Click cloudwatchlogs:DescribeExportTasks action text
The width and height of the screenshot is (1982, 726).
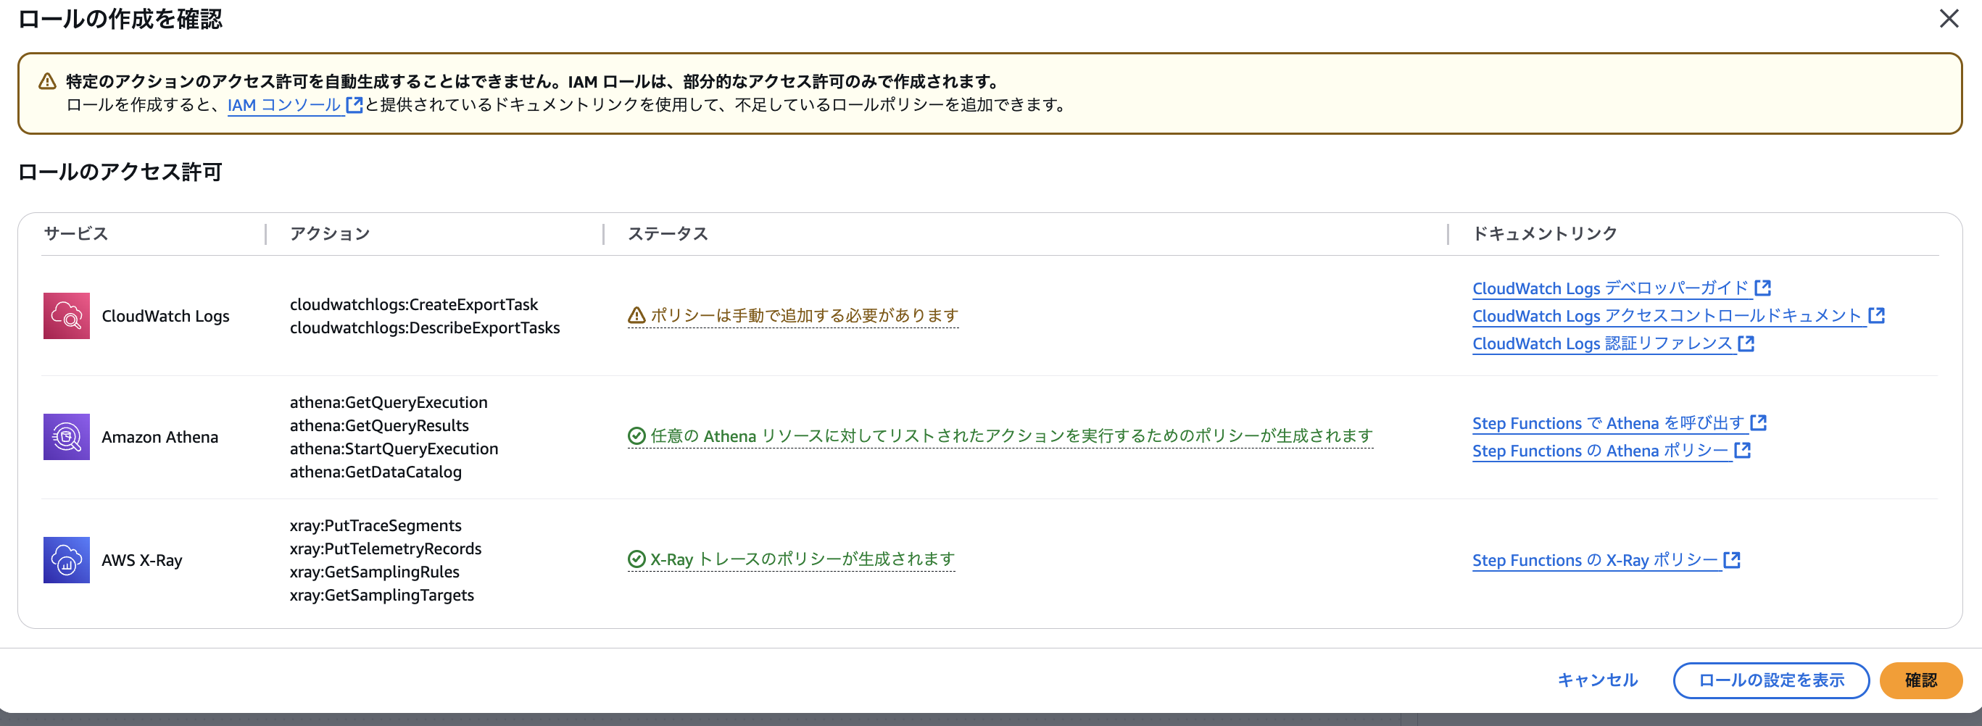(x=425, y=327)
